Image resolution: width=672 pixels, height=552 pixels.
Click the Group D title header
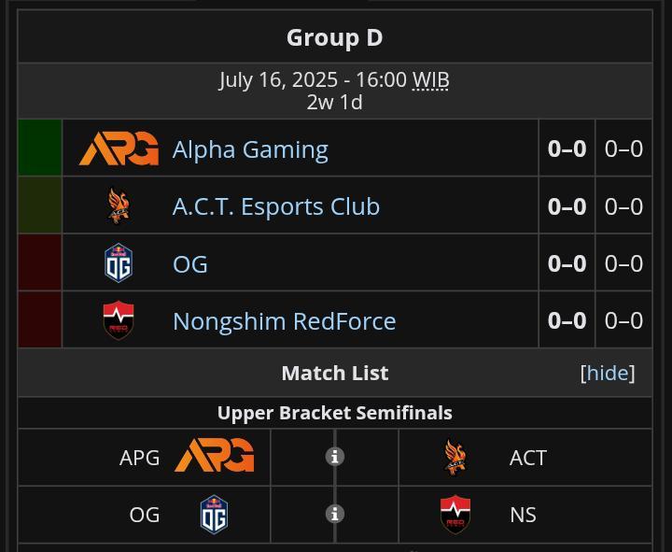click(335, 37)
